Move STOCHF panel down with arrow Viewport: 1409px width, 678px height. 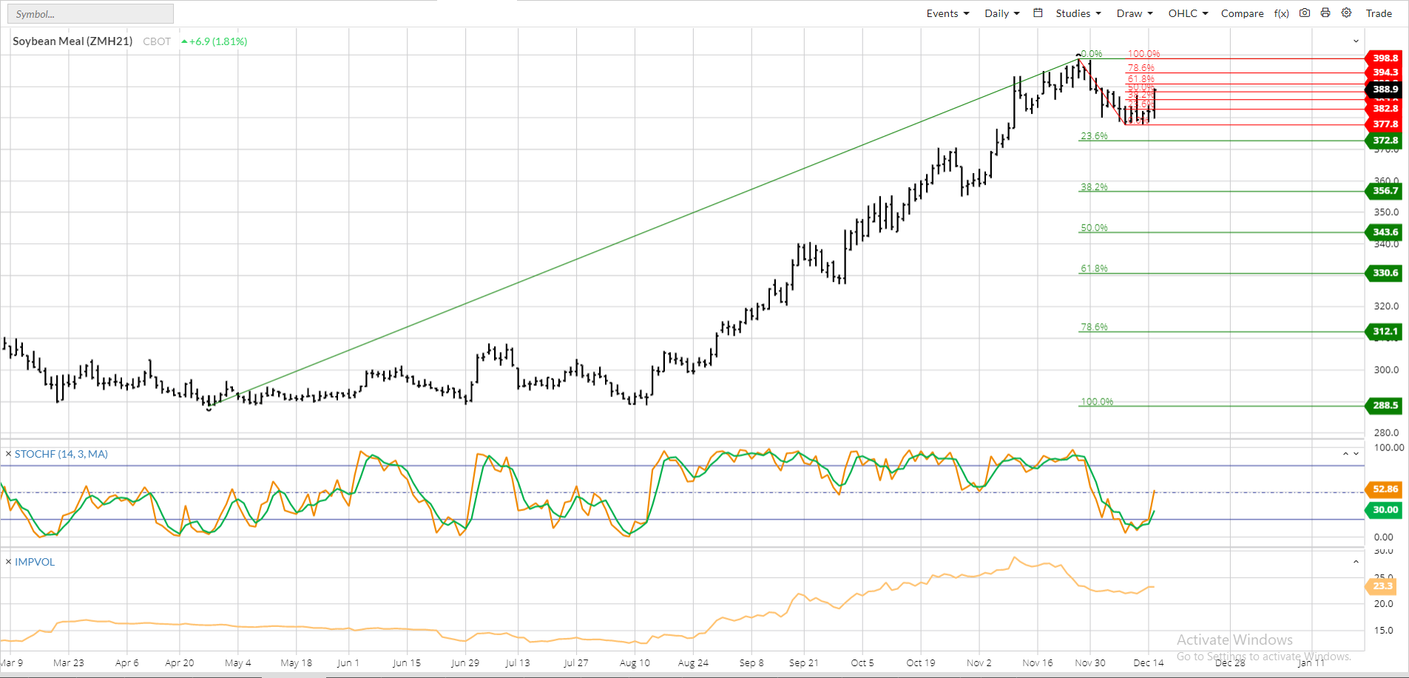(x=1356, y=454)
